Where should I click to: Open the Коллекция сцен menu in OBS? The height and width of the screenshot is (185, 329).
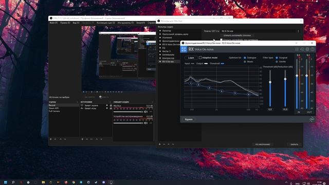106,23
